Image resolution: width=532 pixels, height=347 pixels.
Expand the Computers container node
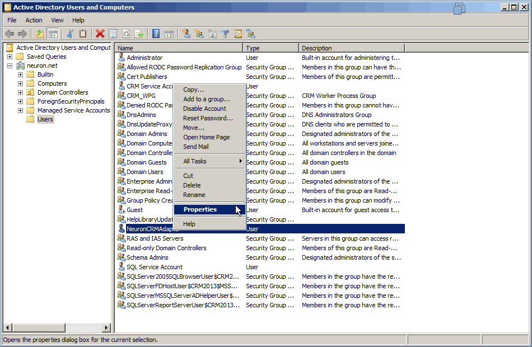click(20, 83)
